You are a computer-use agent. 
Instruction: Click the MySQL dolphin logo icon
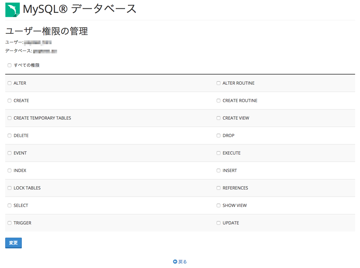pyautogui.click(x=13, y=10)
